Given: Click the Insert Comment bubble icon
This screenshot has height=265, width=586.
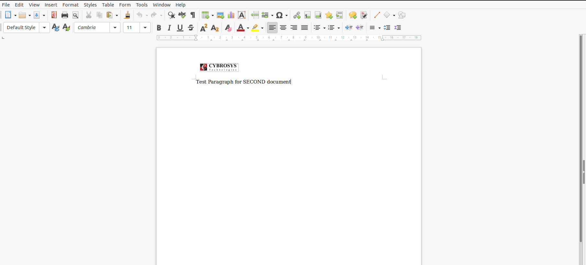Looking at the screenshot, I should 353,15.
